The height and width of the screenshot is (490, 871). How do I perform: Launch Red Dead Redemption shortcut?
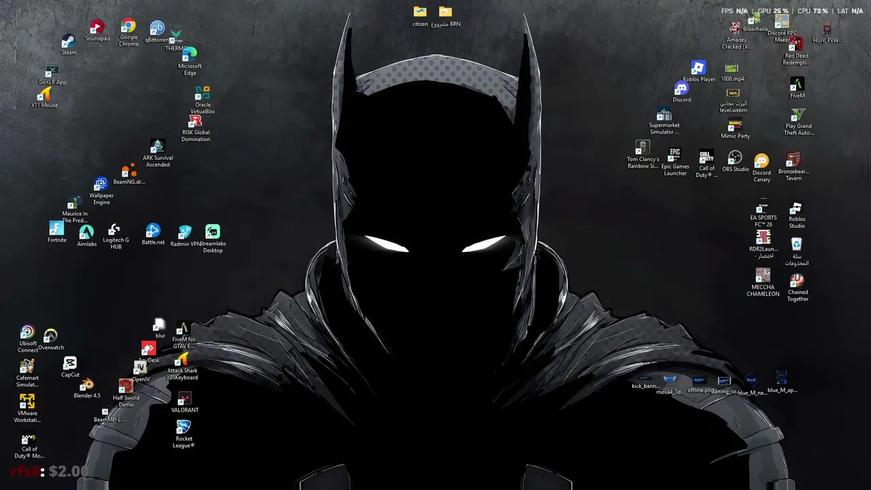pos(796,52)
